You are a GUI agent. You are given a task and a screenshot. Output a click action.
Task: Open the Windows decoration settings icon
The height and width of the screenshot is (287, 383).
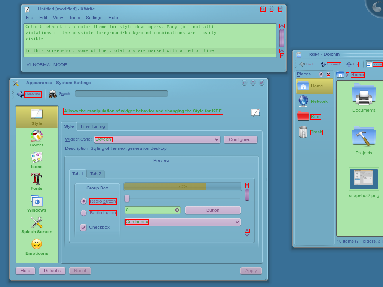pos(37,201)
